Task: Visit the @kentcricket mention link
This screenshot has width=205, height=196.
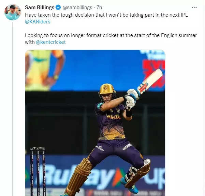Action: [x=50, y=42]
